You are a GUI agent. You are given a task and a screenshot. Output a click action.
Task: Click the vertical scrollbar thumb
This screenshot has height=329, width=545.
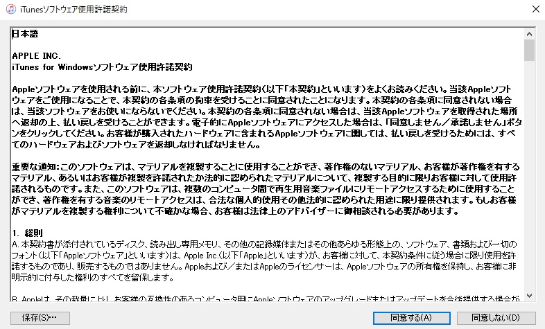(x=529, y=50)
